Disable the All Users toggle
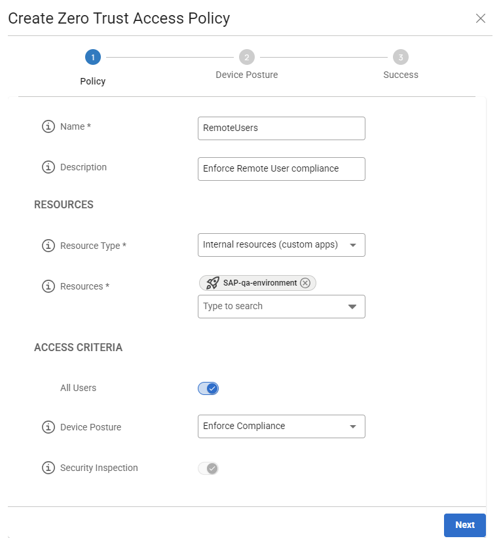Screen dimensions: 501x545 pyautogui.click(x=208, y=388)
